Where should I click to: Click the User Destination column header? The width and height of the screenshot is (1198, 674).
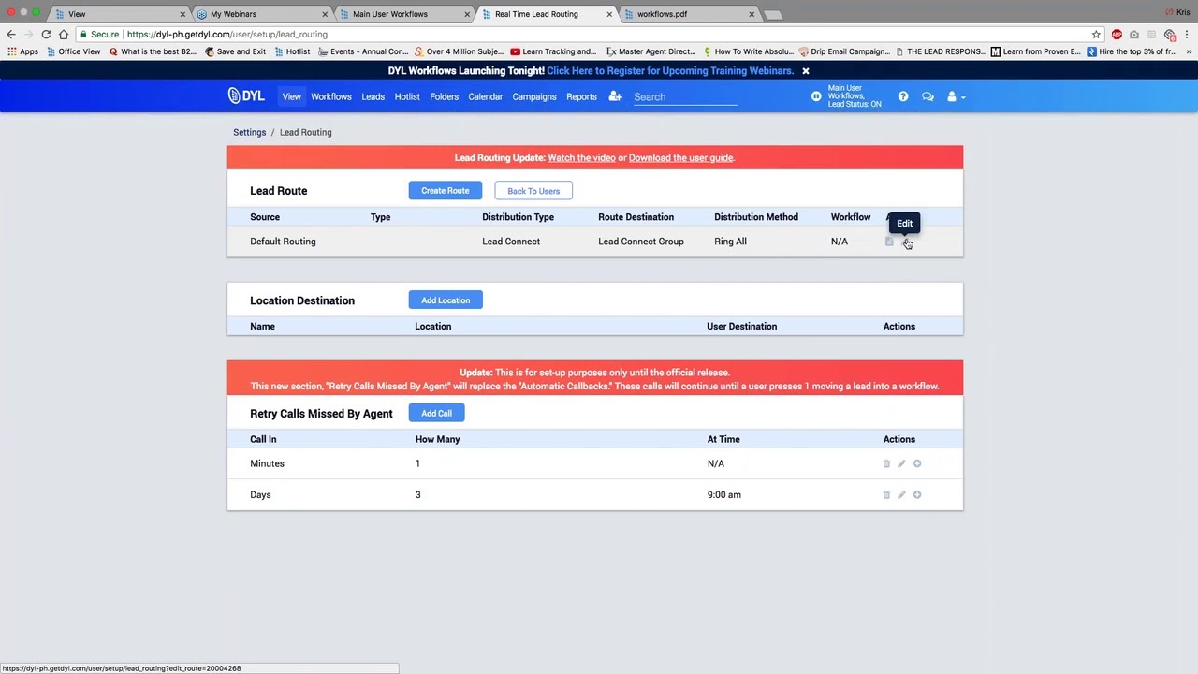[x=741, y=327]
